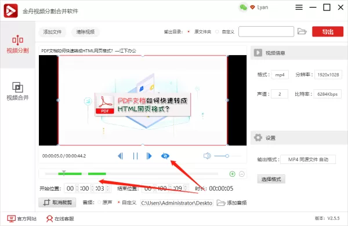Screen dimensions: 348x226
Task: Toggle the eye preview icon
Action: 165,156
